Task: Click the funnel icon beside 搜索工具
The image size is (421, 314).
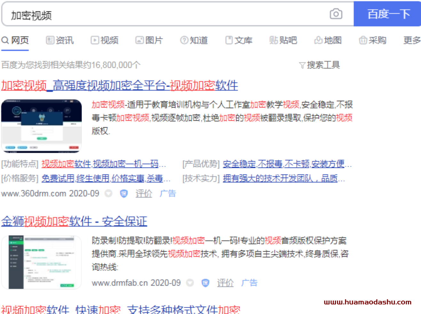Action: click(302, 66)
